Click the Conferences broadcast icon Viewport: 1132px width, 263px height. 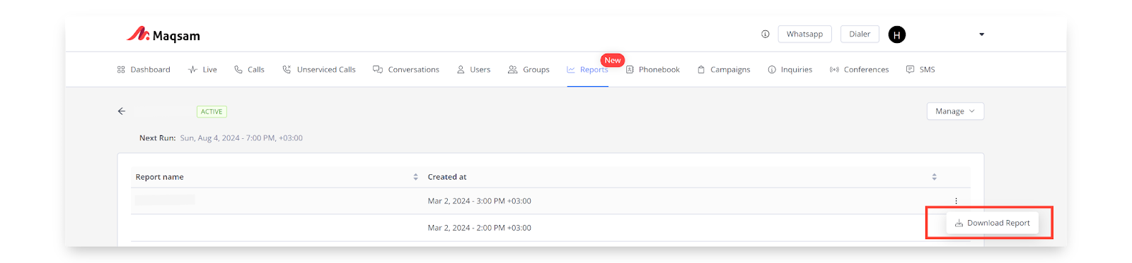[834, 70]
